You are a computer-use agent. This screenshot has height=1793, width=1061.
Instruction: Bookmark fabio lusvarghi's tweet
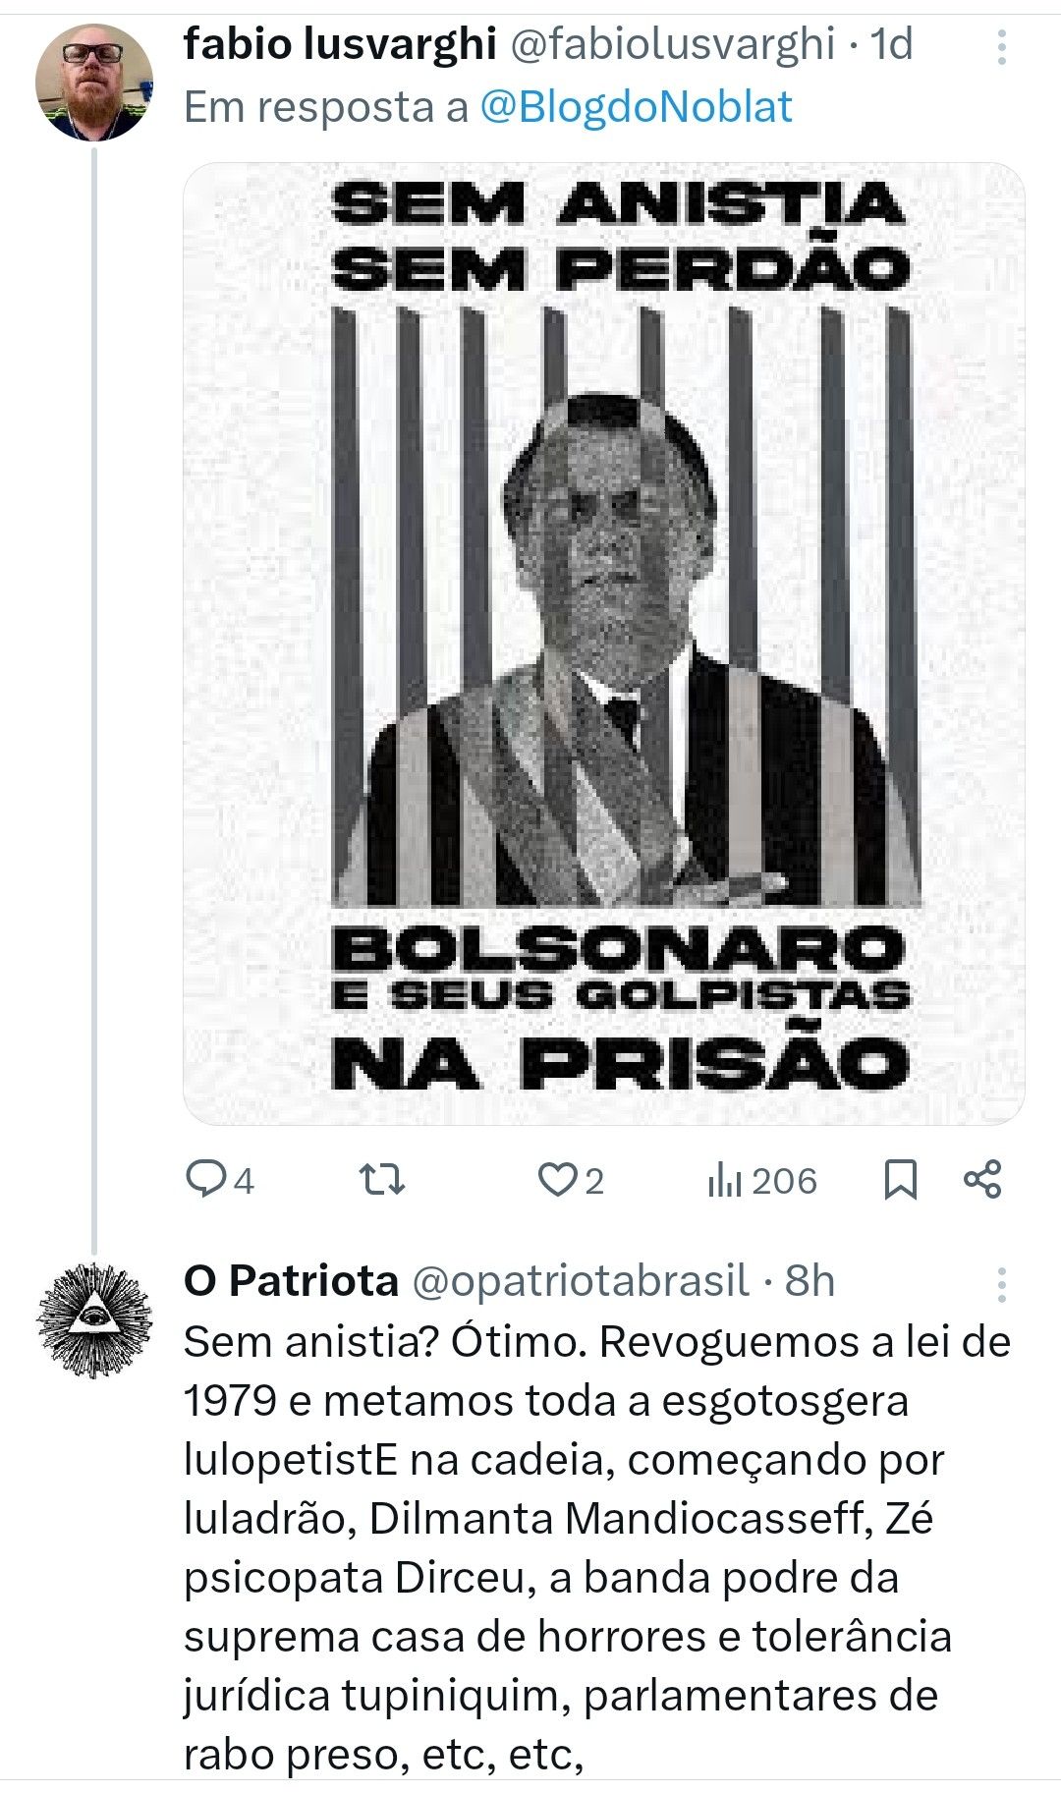click(901, 1180)
